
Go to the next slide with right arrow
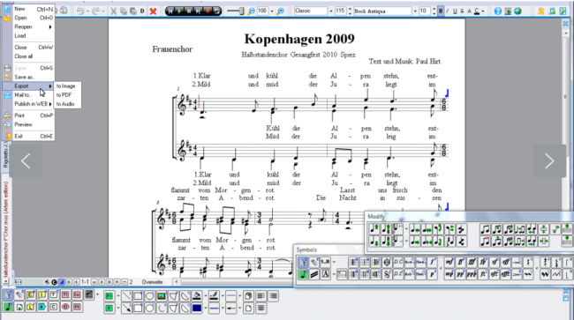click(549, 161)
